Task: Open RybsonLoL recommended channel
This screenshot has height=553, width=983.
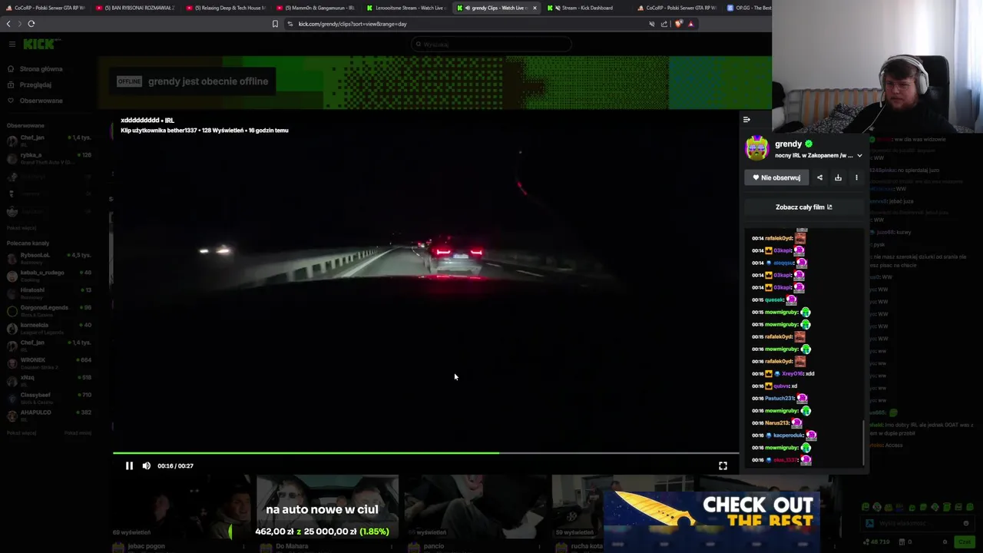Action: click(x=48, y=258)
